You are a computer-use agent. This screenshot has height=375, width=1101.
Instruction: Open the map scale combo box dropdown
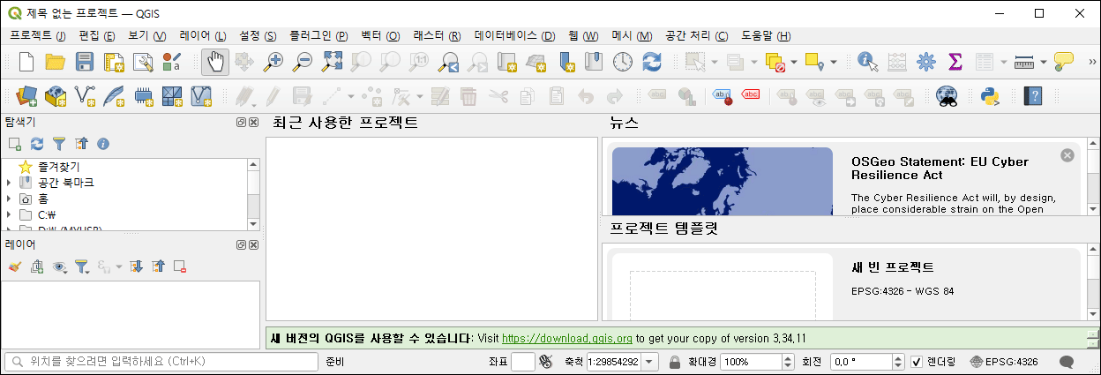pyautogui.click(x=650, y=362)
